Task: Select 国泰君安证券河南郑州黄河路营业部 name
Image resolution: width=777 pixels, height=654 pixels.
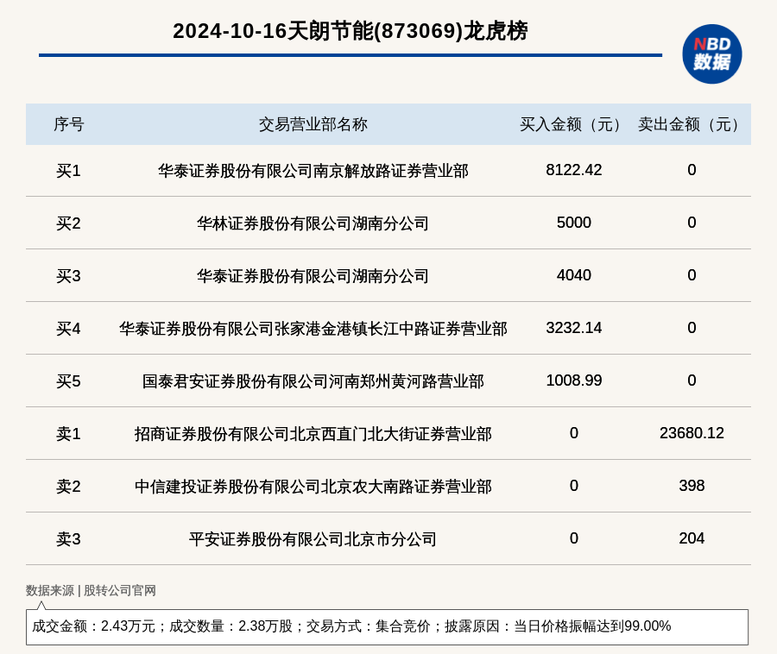Action: [313, 381]
